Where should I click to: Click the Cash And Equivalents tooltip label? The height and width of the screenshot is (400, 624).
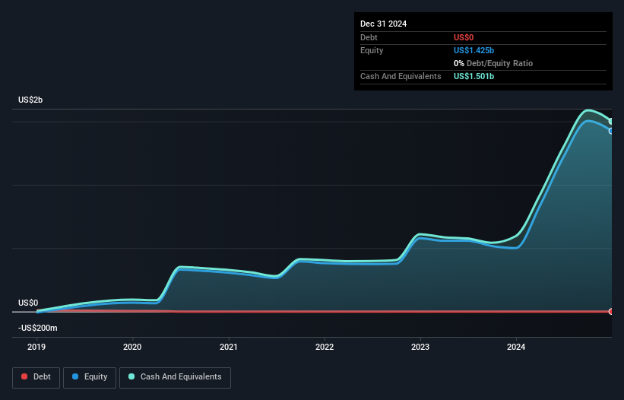point(401,76)
